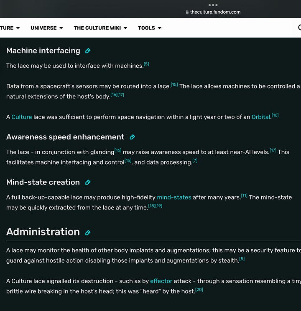Click theculture.fandom.com address text
The height and width of the screenshot is (311, 301).
pyautogui.click(x=215, y=12)
